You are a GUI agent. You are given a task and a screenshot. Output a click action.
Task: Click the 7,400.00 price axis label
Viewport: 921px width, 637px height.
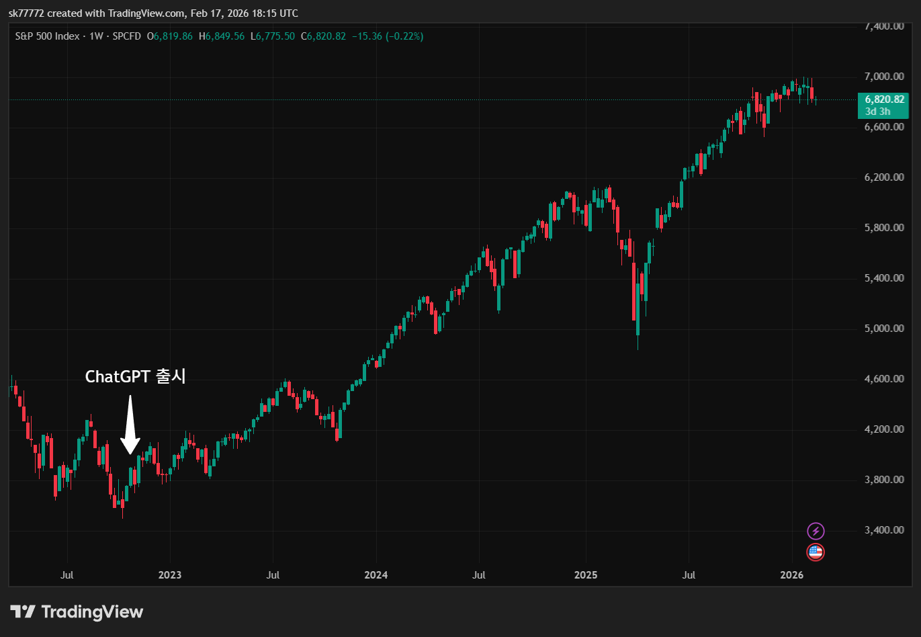click(x=883, y=26)
